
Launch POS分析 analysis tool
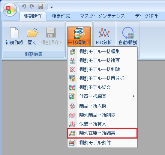(x=104, y=36)
